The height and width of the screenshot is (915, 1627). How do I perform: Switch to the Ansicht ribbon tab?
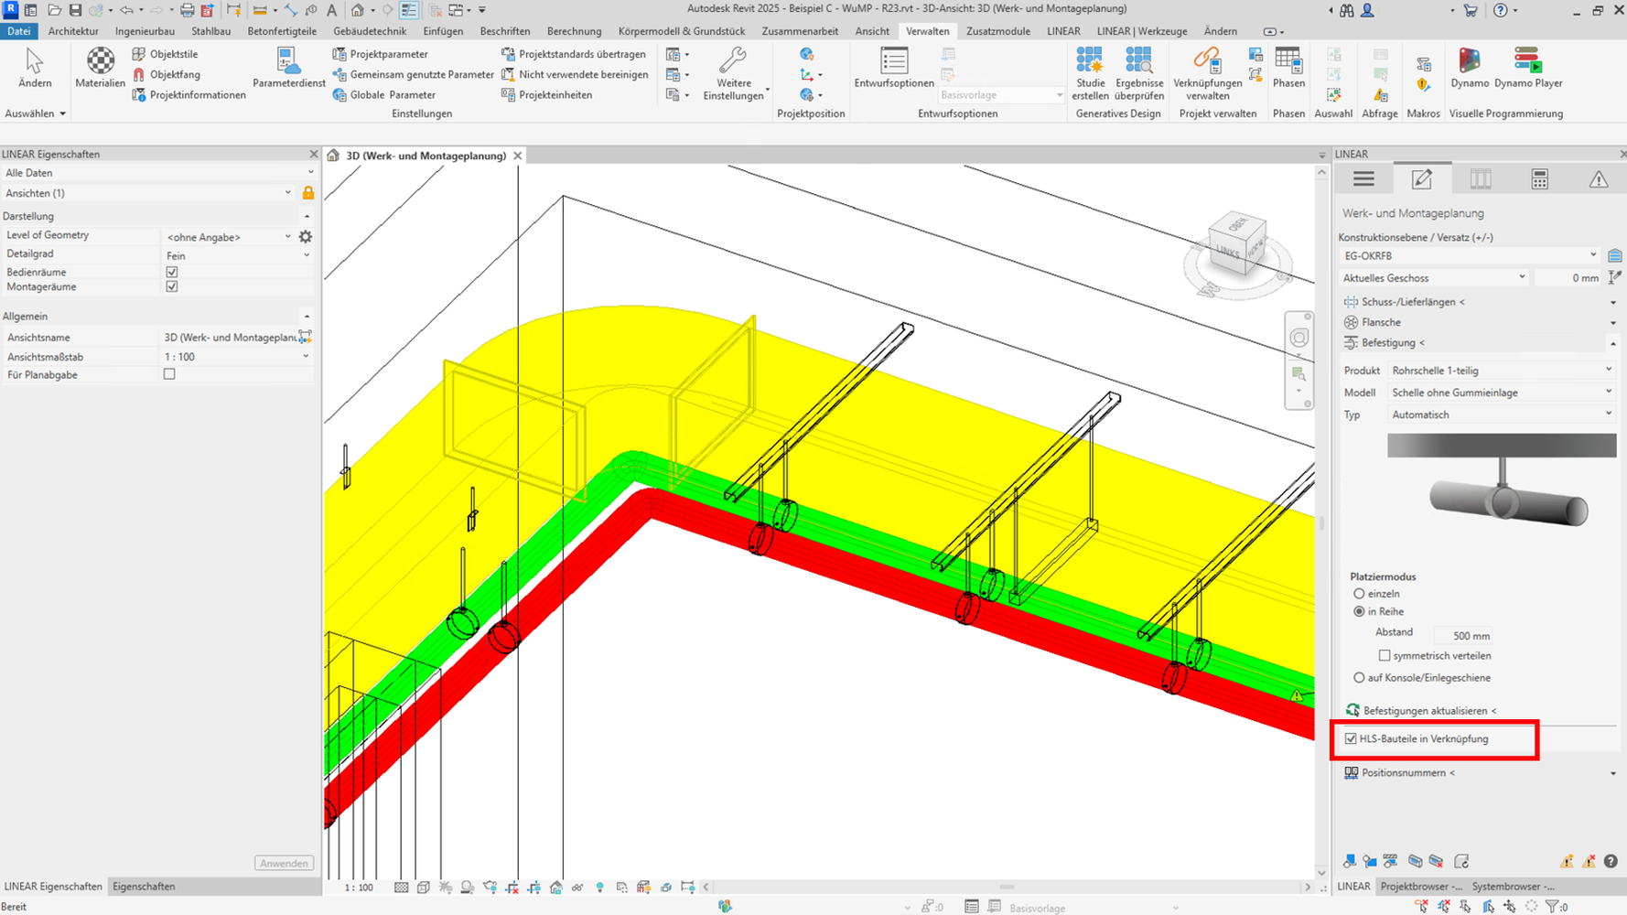[x=871, y=31]
